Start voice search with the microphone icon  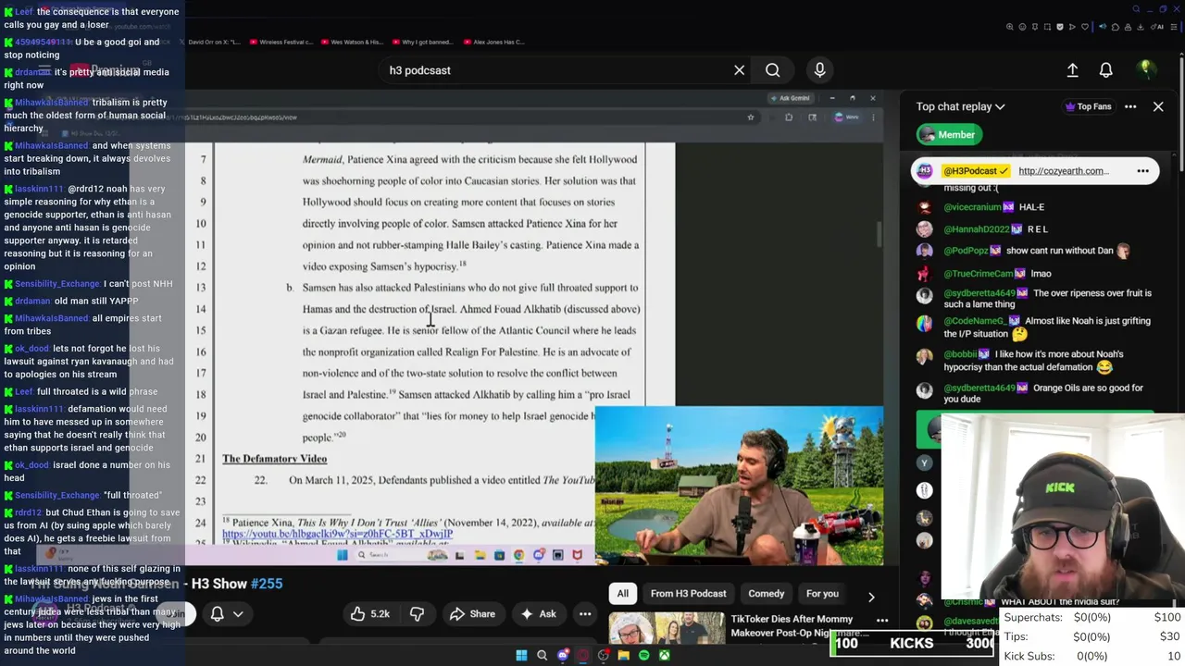(x=819, y=70)
